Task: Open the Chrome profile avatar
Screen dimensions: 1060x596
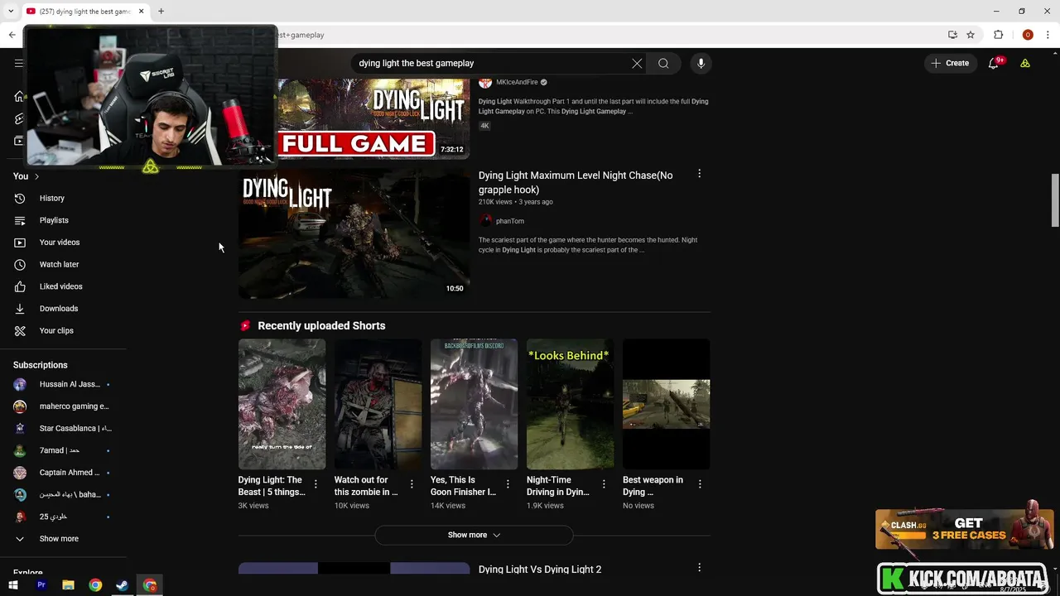Action: 1028,35
